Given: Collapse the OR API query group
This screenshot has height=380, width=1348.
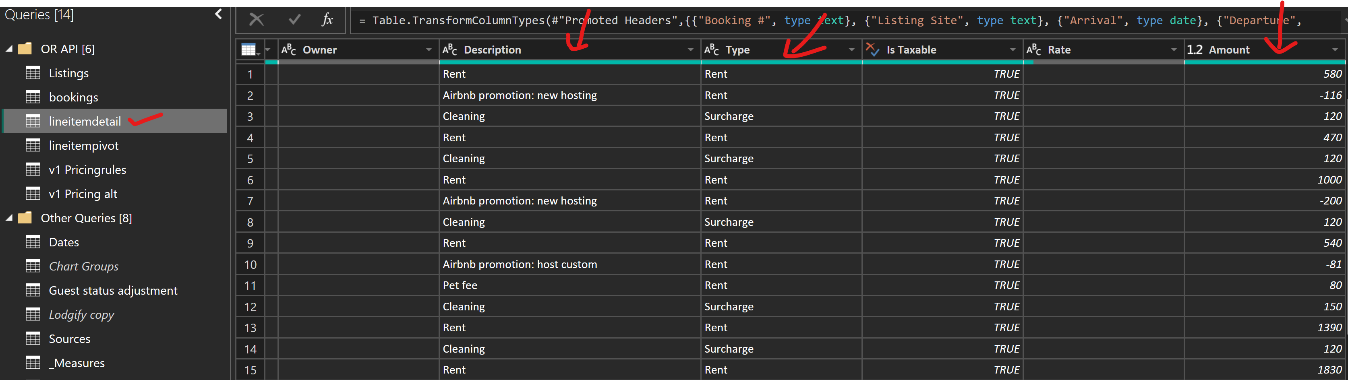Looking at the screenshot, I should tap(9, 49).
